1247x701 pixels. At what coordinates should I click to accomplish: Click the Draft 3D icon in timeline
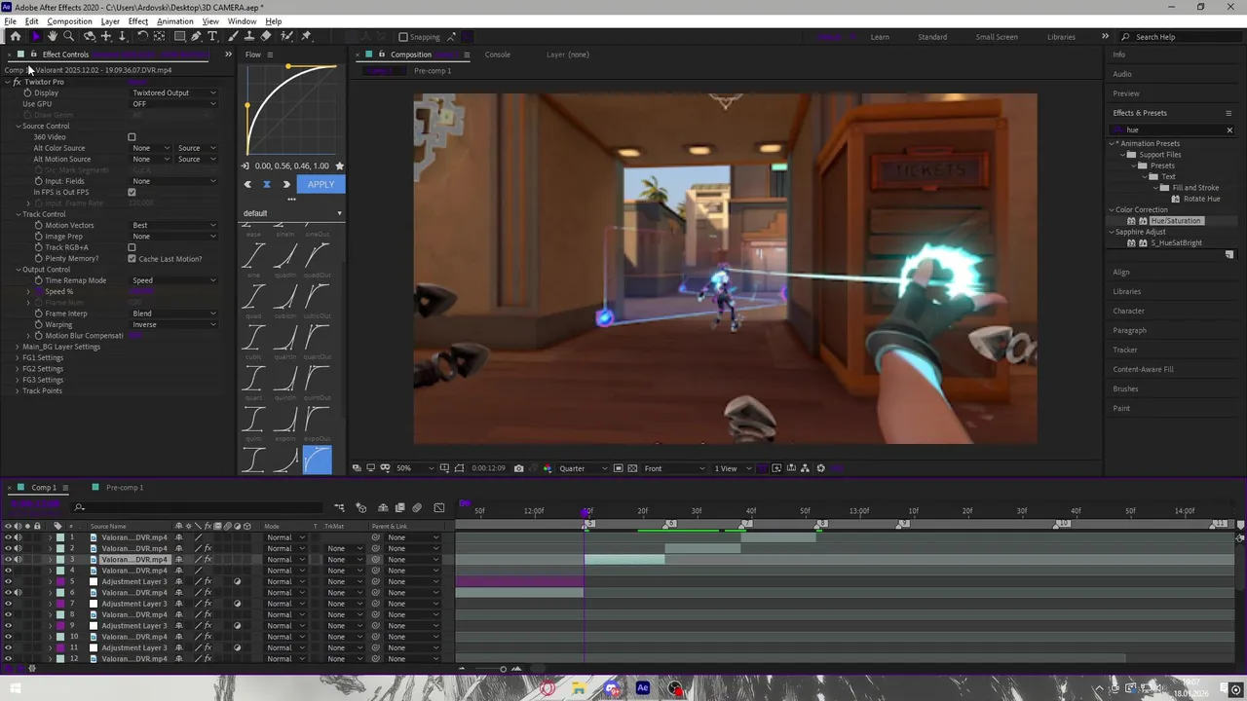click(360, 507)
